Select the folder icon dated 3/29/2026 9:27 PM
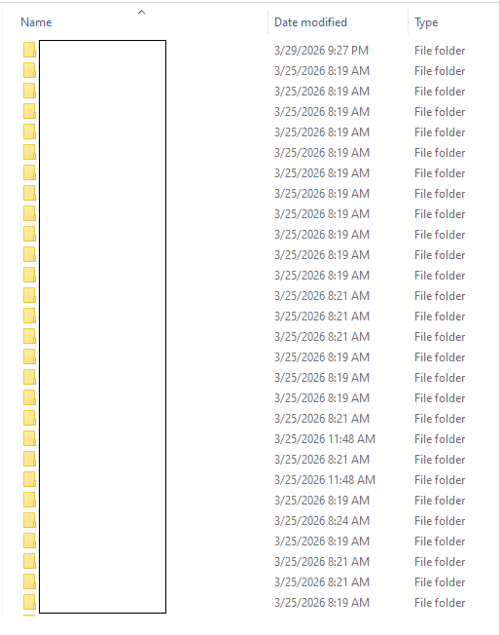This screenshot has height=635, width=499. (x=29, y=51)
